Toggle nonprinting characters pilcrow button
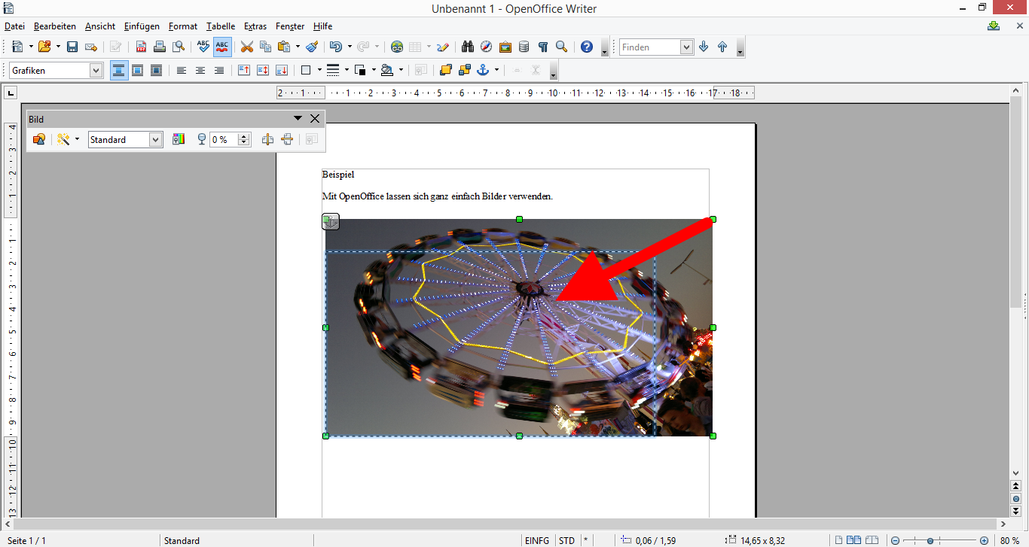Viewport: 1029px width, 547px height. [542, 47]
